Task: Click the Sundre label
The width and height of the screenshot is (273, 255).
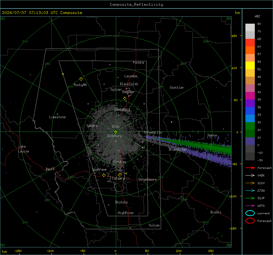Action: 92,126
